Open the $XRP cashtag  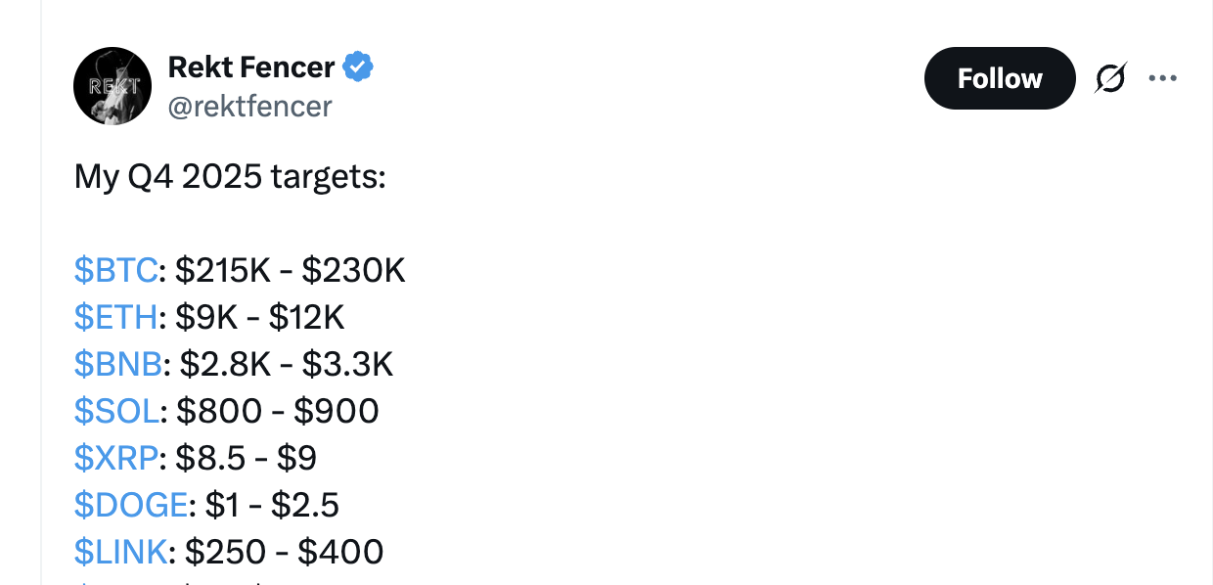pyautogui.click(x=116, y=458)
